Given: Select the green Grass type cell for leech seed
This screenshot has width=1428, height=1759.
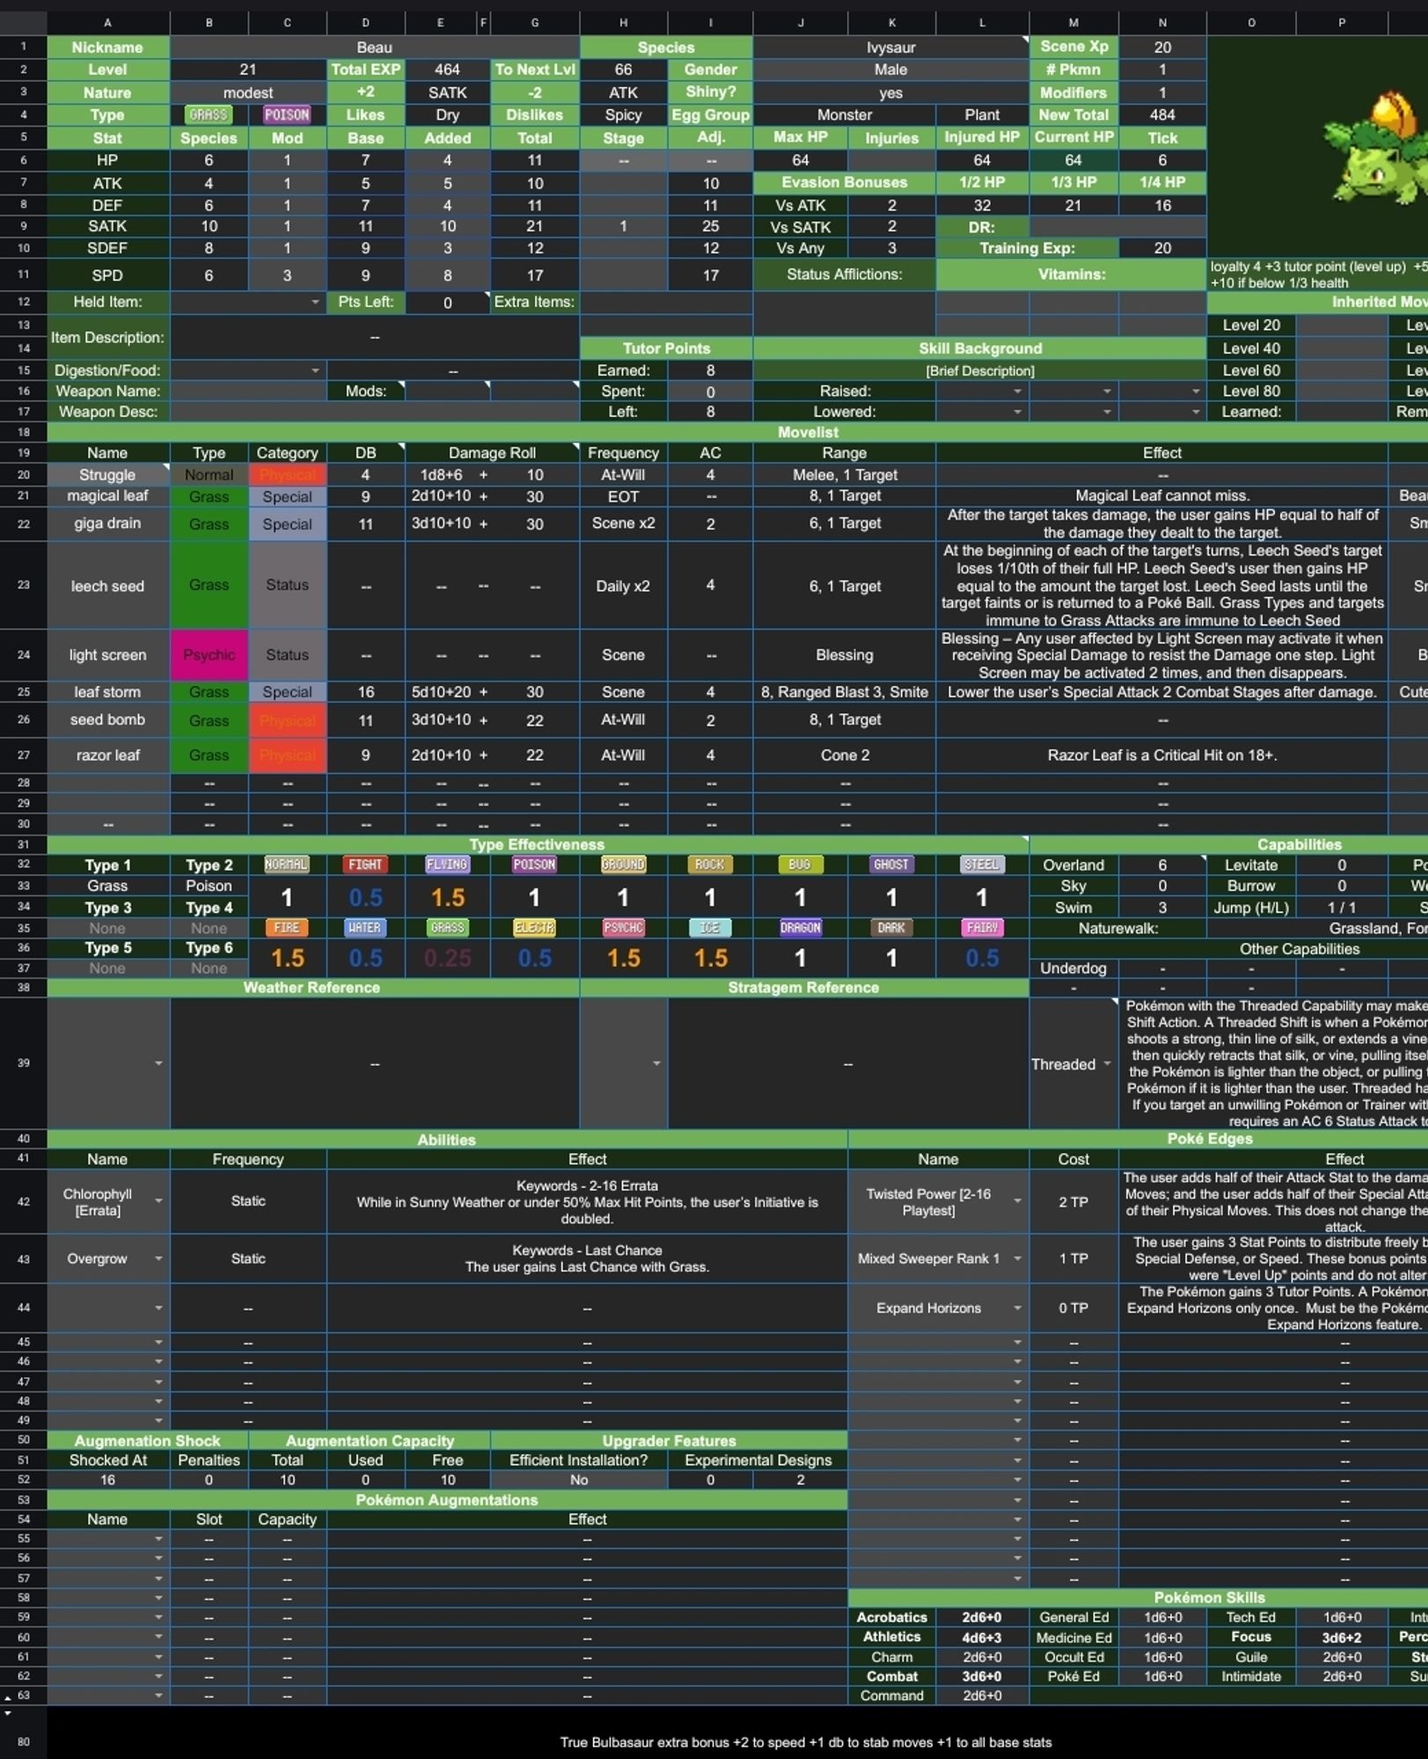Looking at the screenshot, I should point(209,586).
